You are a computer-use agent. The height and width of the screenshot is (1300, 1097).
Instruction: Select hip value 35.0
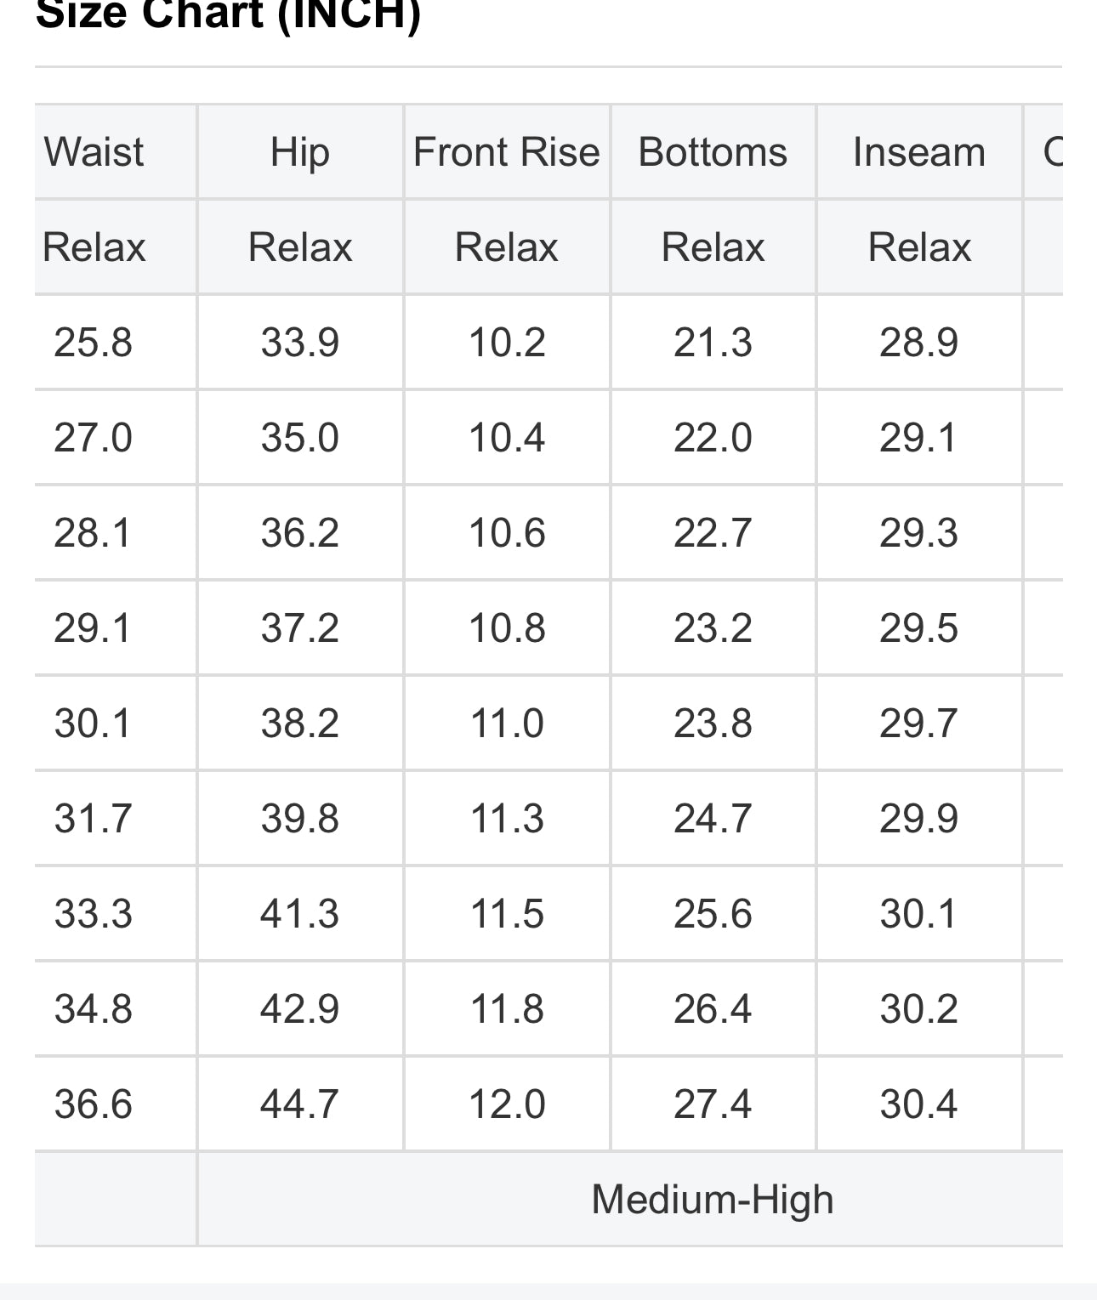[299, 438]
